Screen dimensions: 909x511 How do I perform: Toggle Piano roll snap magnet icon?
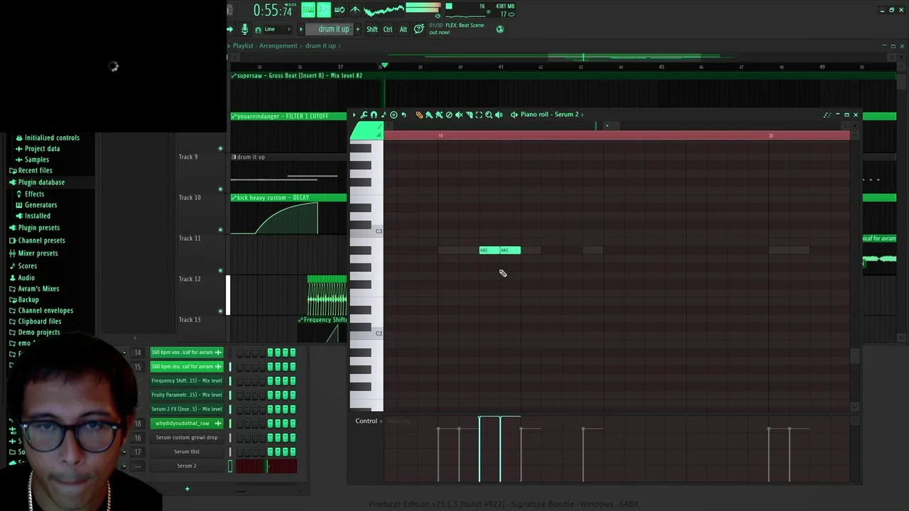coord(374,114)
